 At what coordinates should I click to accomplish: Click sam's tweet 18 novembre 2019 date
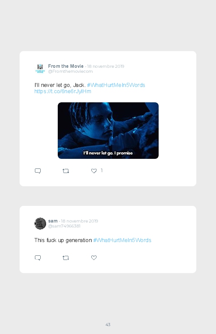(79, 221)
